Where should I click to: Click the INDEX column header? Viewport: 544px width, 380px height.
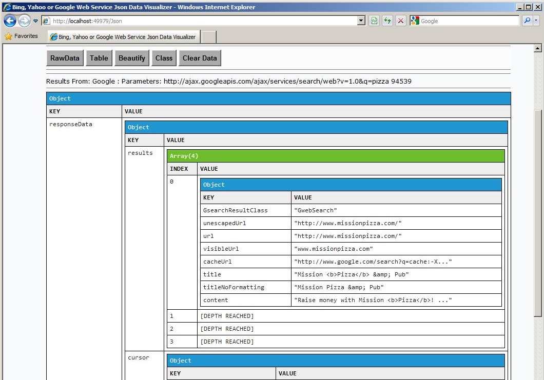(182, 169)
